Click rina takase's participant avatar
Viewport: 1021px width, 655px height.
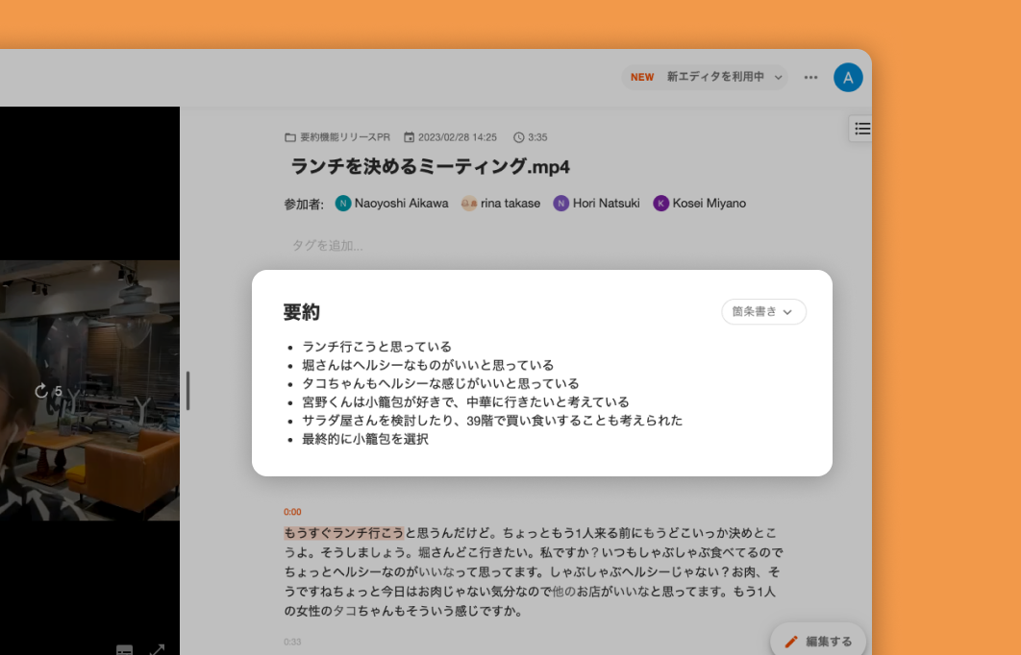[469, 203]
